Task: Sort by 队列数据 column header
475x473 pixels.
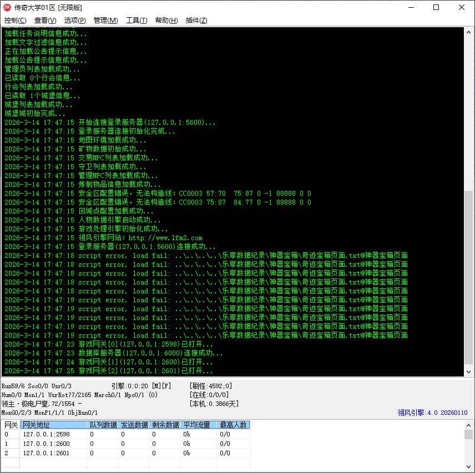Action: point(103,425)
